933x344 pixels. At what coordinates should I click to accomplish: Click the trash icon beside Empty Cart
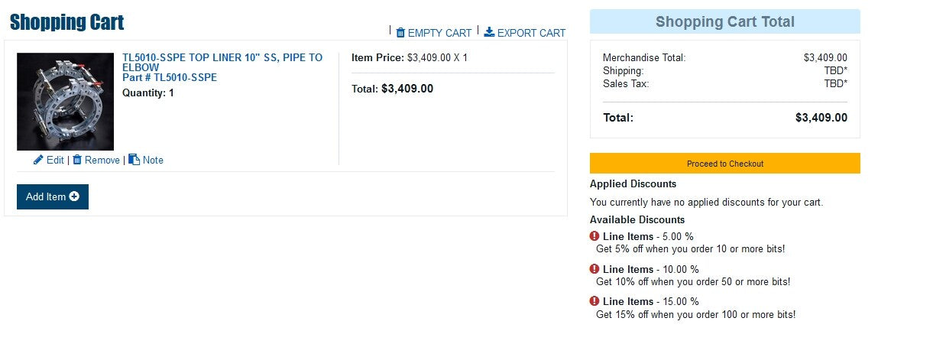(400, 33)
